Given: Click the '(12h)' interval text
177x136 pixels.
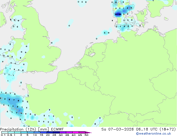Looking at the screenshot, I should click(31, 129).
